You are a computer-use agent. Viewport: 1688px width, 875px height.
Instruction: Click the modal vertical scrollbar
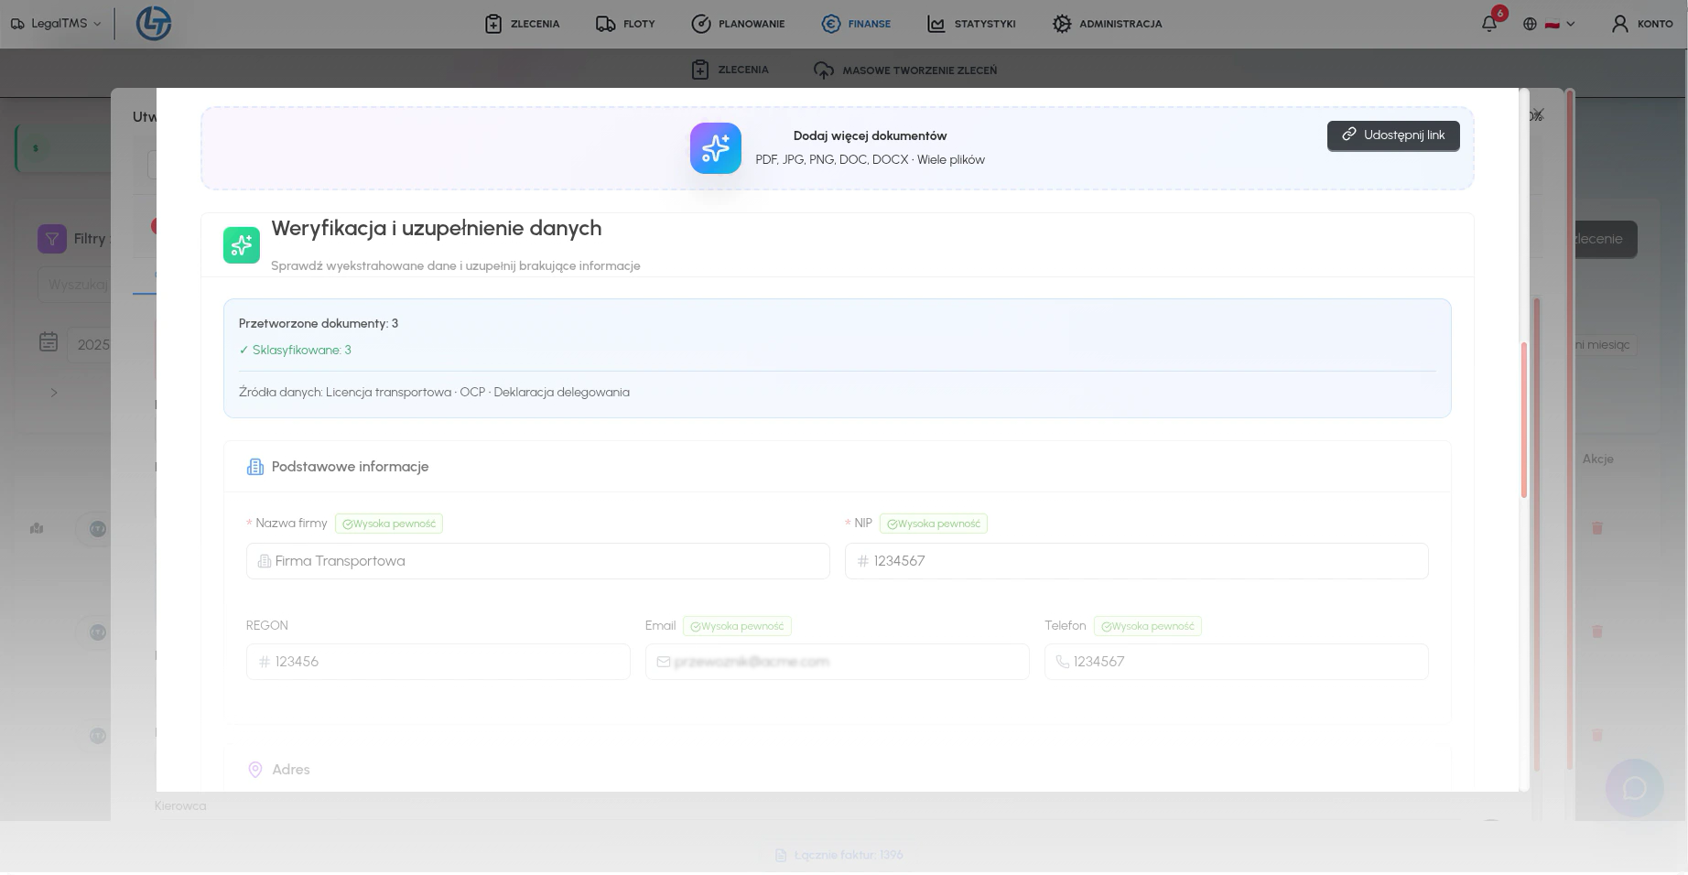point(1524,420)
